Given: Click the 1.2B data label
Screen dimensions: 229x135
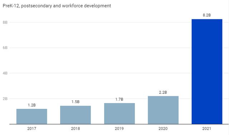Looking at the screenshot, I should pos(32,105).
